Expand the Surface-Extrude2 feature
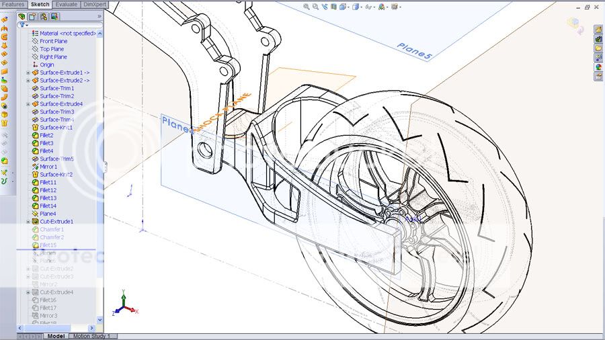Viewport: 605px width, 340px height. [28, 81]
